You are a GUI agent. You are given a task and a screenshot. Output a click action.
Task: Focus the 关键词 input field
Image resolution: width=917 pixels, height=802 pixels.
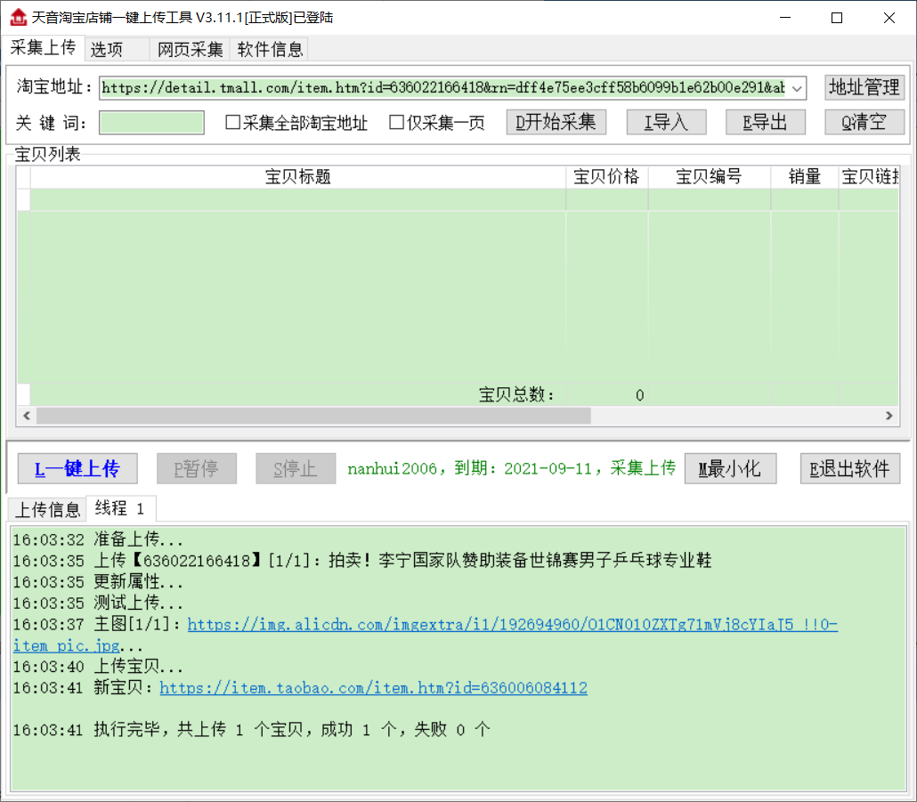coord(151,123)
